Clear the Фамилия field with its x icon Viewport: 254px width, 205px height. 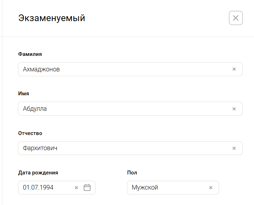(x=234, y=69)
